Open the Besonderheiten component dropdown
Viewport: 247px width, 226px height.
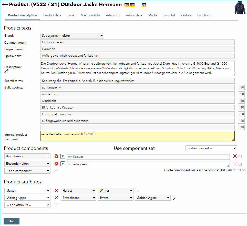tap(27, 164)
